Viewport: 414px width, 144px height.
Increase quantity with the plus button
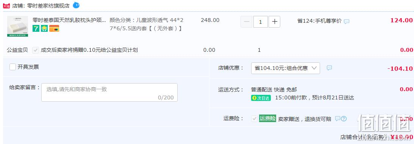pyautogui.click(x=274, y=22)
